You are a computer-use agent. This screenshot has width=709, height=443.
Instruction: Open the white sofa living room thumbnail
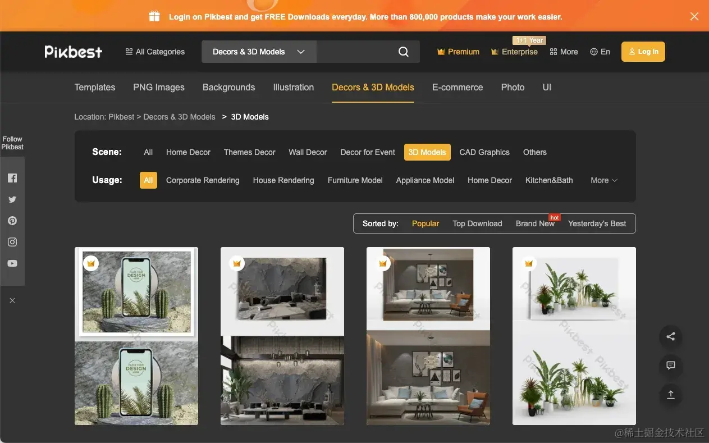pos(428,336)
